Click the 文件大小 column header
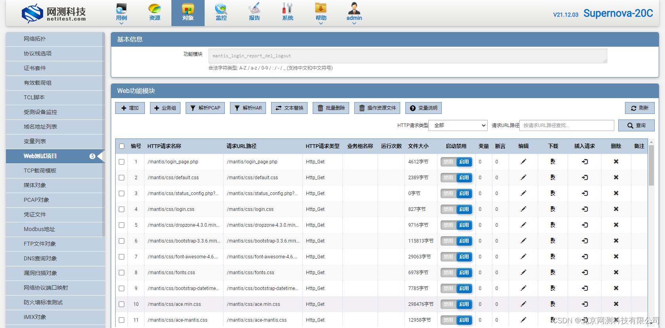This screenshot has width=665, height=328. [x=418, y=146]
